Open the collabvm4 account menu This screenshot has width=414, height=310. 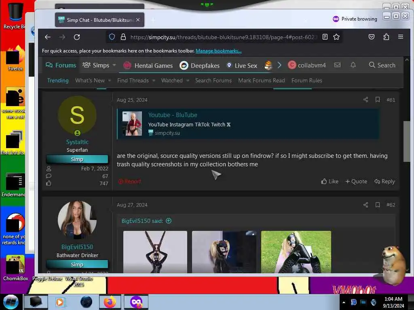pos(307,65)
